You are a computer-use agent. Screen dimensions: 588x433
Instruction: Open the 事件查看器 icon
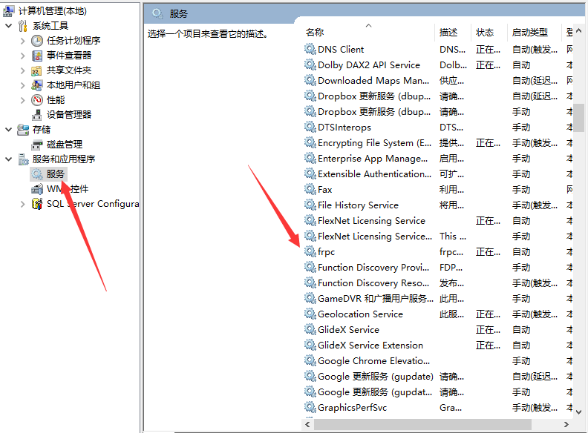tap(37, 56)
